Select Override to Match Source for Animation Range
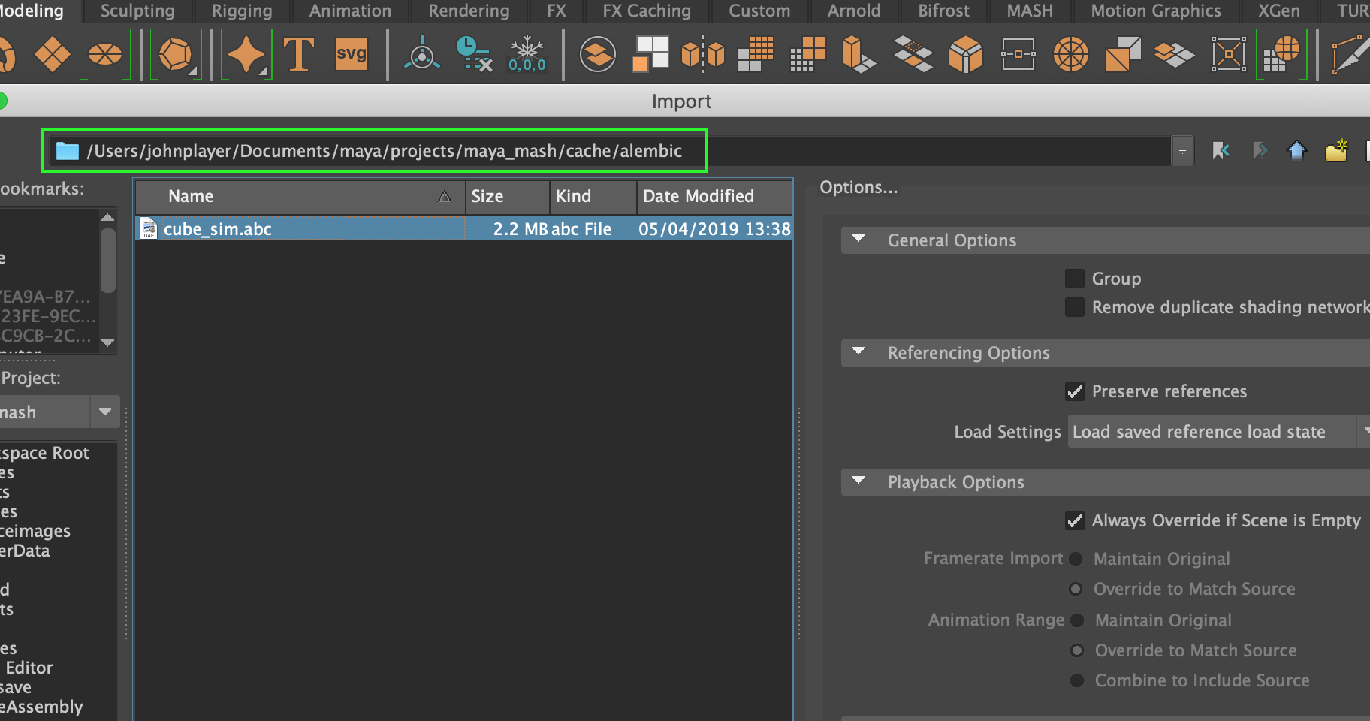 1077,650
